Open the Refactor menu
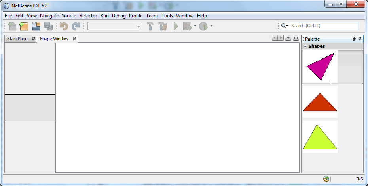 (x=88, y=16)
